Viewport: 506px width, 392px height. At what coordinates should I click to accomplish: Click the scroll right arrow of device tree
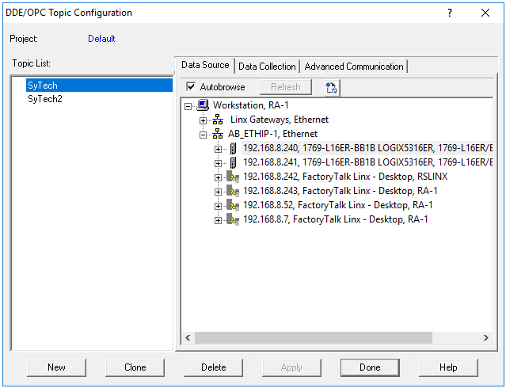click(x=485, y=338)
